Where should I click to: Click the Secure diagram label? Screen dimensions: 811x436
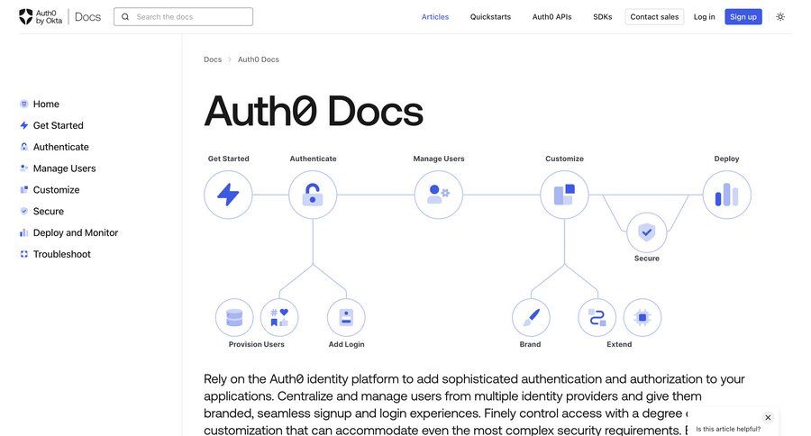pyautogui.click(x=646, y=258)
